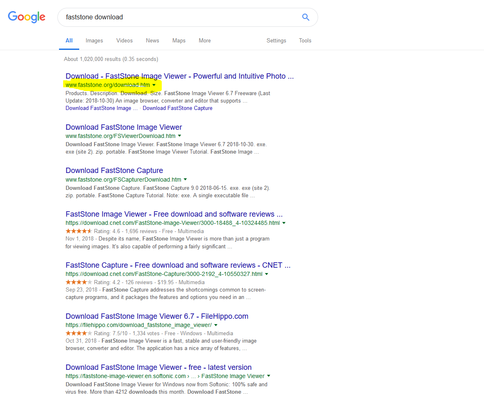Expand dropdown arrow beside cnet FastStone-Image-Viewer URL
This screenshot has height=404, width=484.
pos(284,223)
